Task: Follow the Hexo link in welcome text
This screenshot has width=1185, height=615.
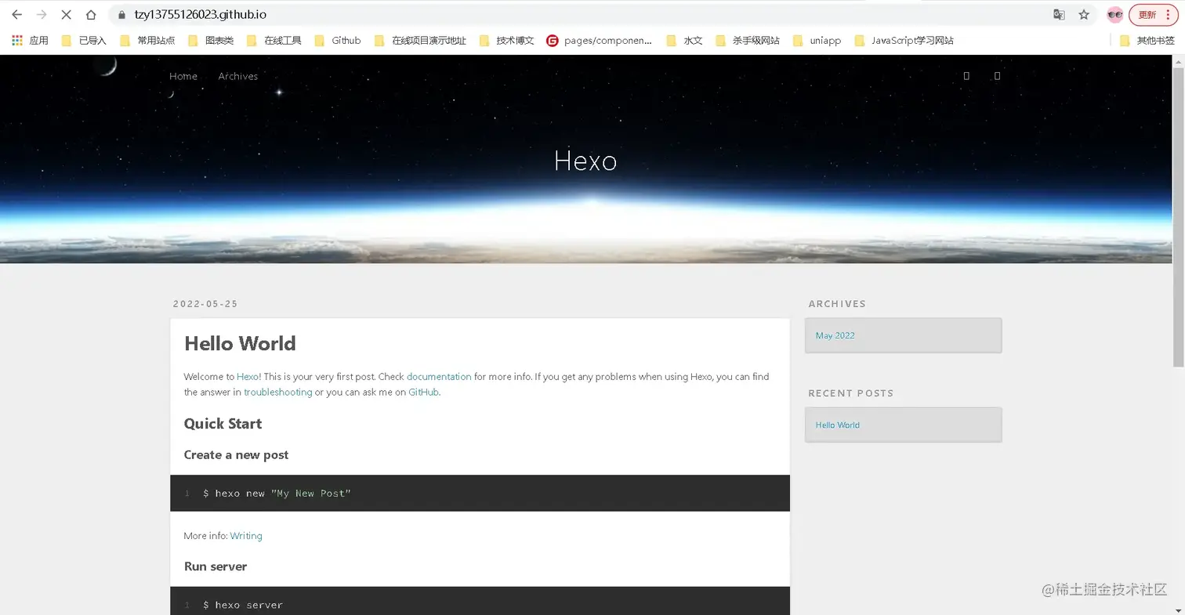Action: pos(248,376)
